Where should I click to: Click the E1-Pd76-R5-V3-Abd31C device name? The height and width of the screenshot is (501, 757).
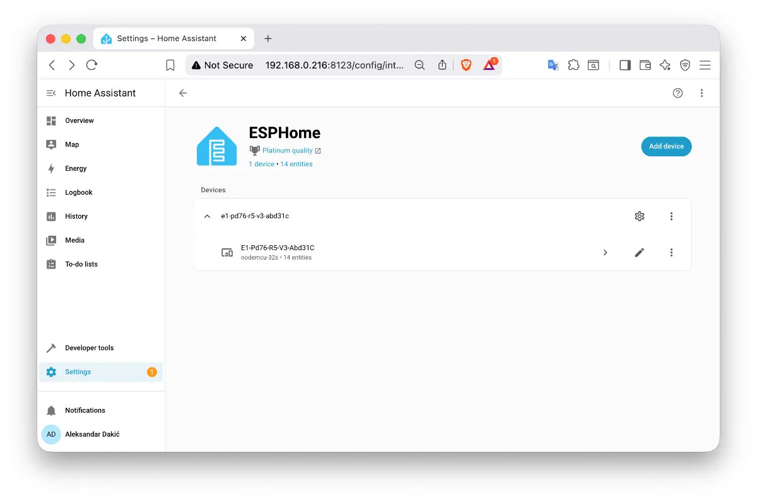[278, 248]
